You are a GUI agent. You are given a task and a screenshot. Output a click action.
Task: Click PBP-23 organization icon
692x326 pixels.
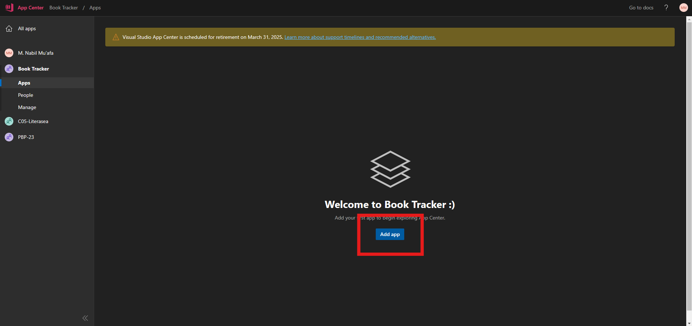point(9,137)
